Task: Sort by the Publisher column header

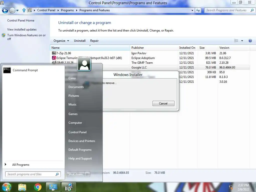Action: 154,48
